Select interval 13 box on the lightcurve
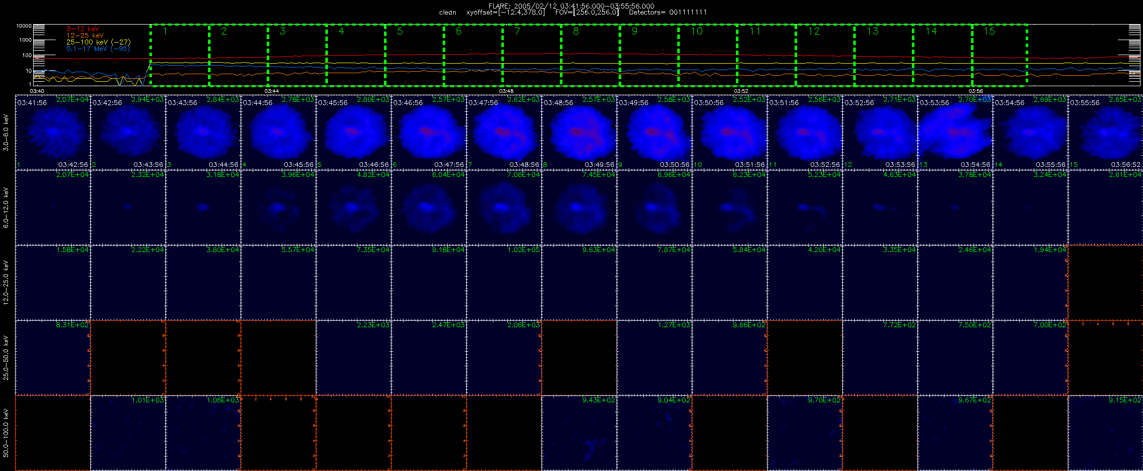 pos(883,55)
